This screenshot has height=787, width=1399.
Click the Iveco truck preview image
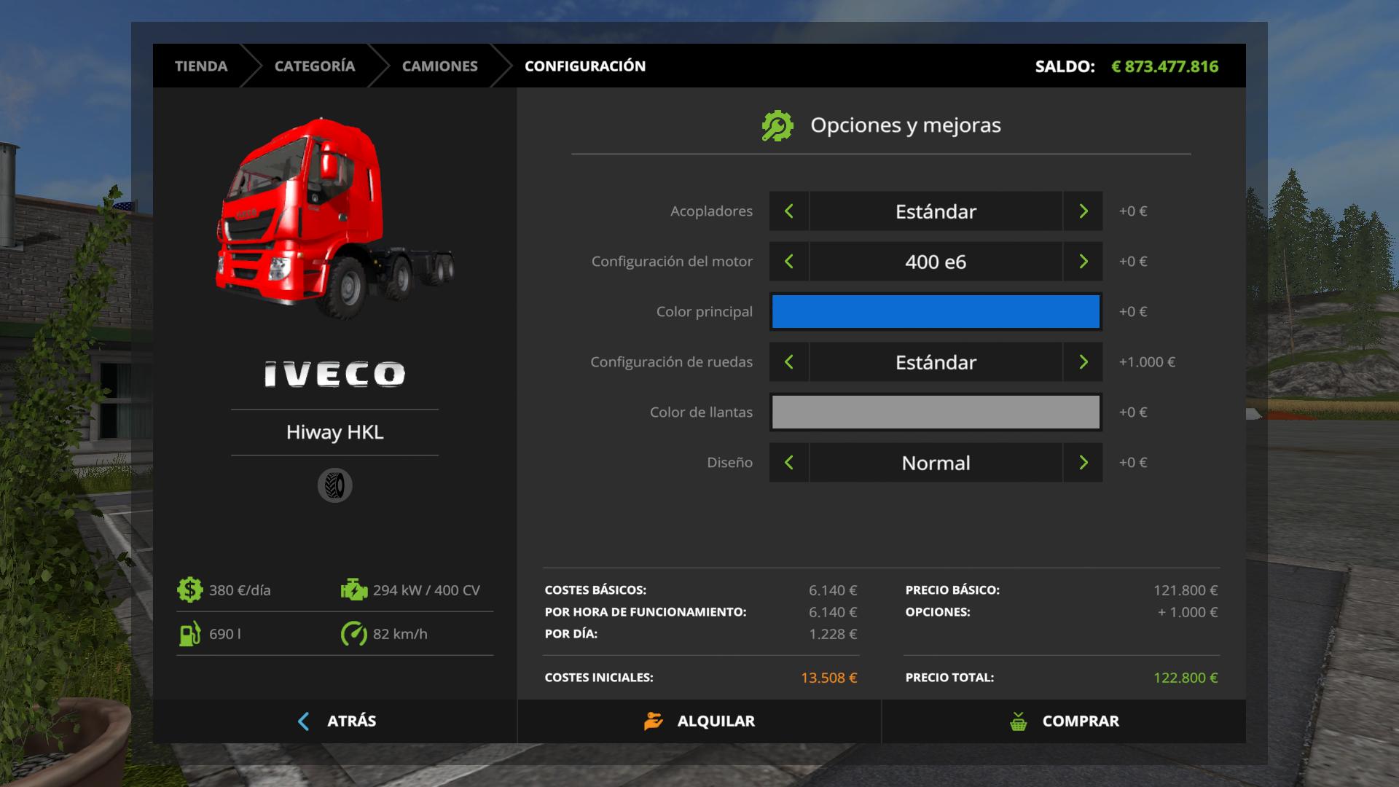(x=334, y=219)
